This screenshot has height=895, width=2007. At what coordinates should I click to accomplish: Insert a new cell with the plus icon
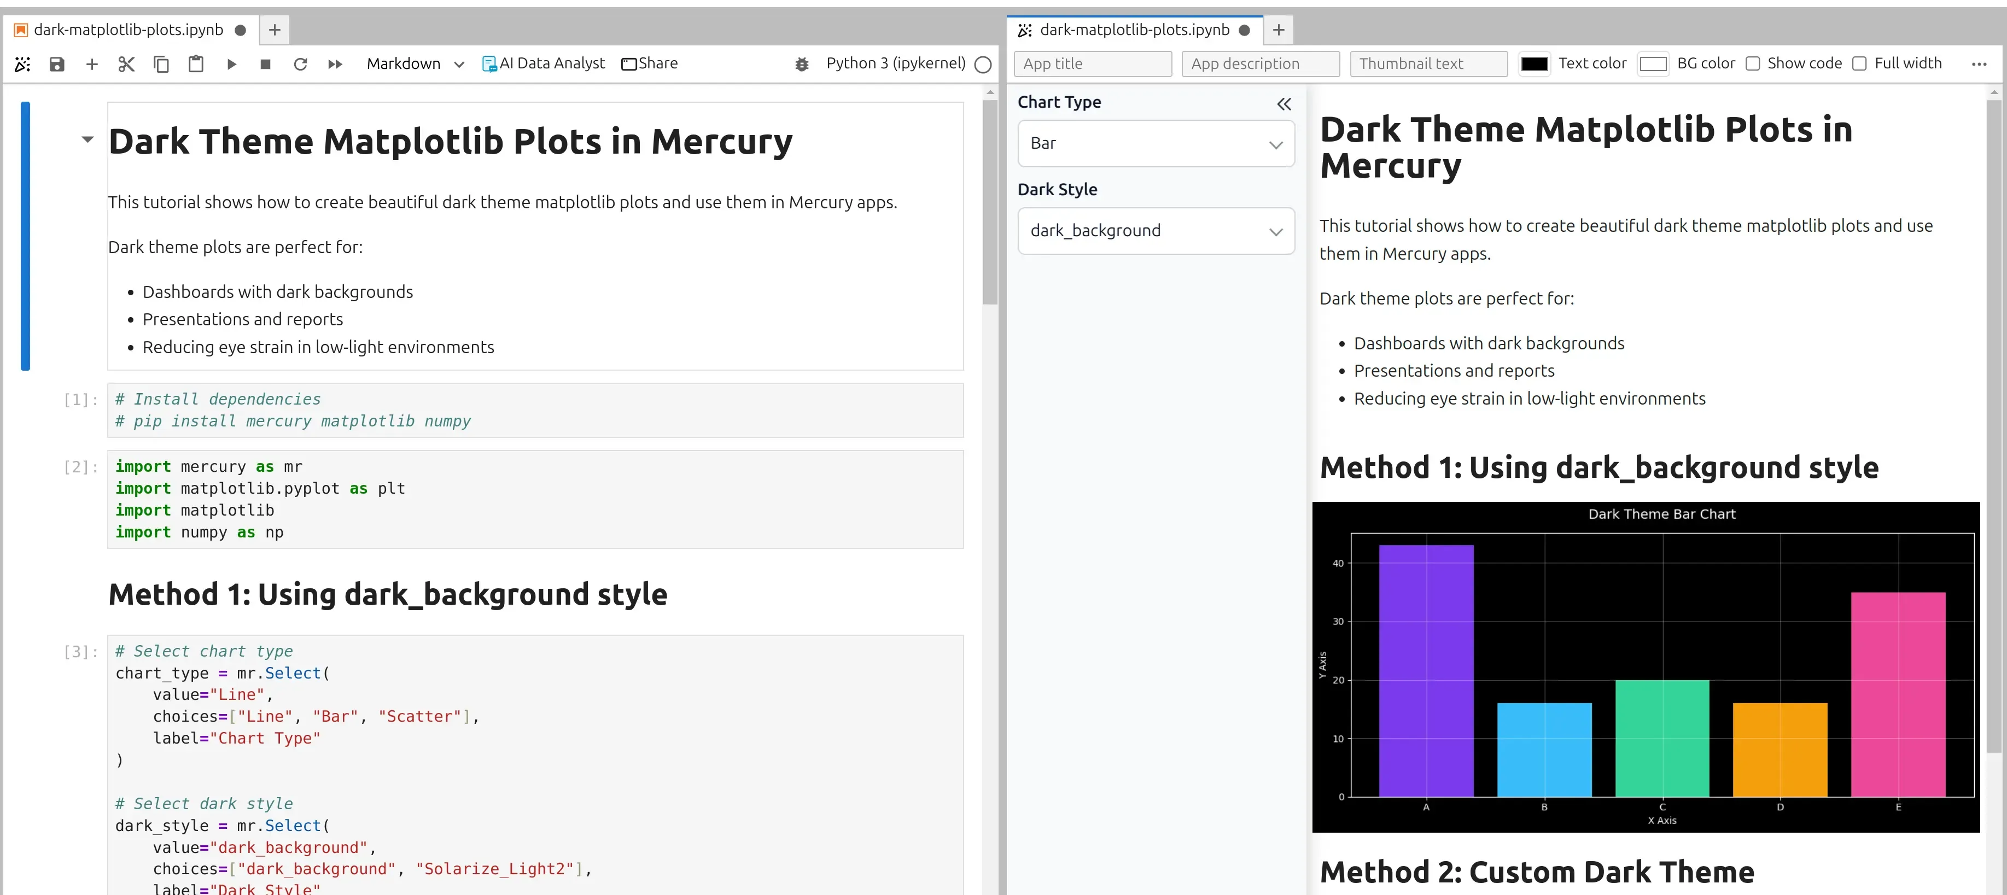click(92, 64)
